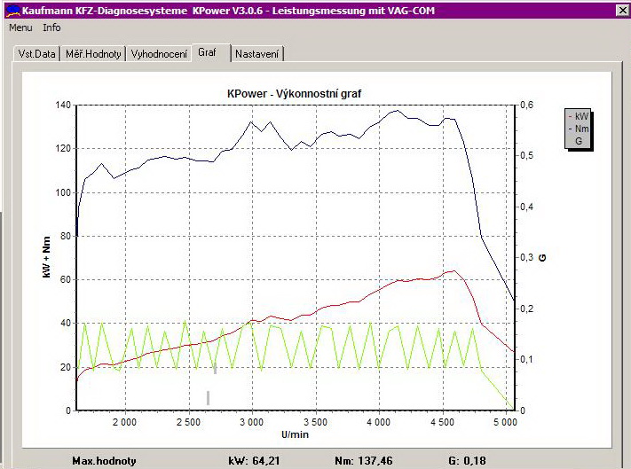Click the Kaufmann app icon in title bar
631x469 pixels.
coord(11,10)
